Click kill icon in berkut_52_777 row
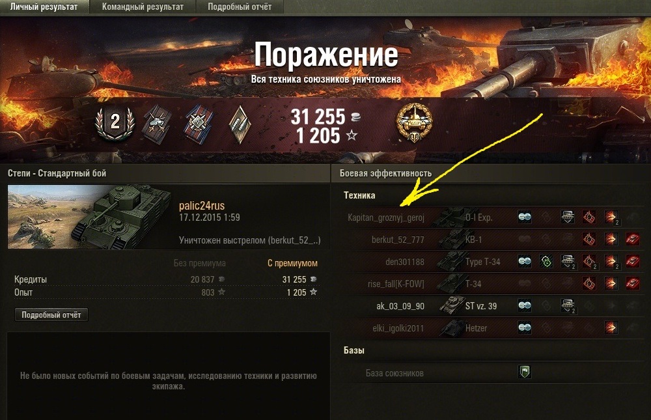This screenshot has width=651, height=420. point(632,239)
